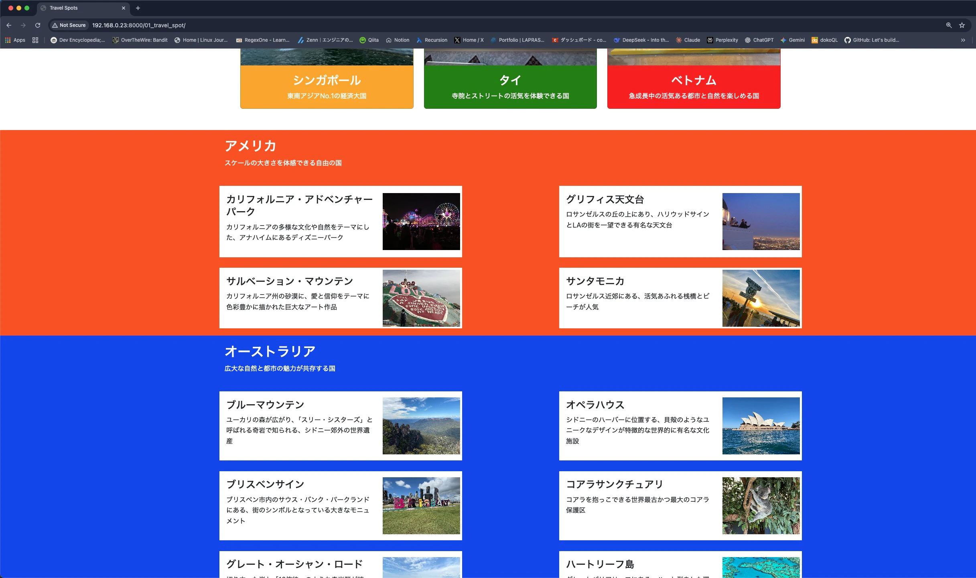The image size is (976, 578).
Task: Open a new browser tab
Action: click(x=138, y=8)
